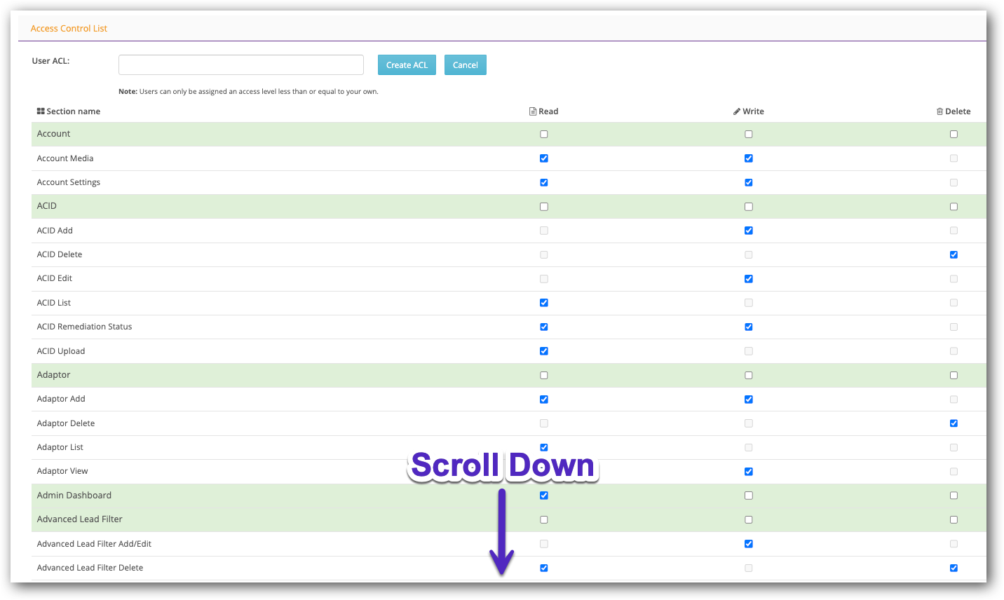1004x600 pixels.
Task: Disable Write permission for Account Settings
Action: tap(748, 182)
